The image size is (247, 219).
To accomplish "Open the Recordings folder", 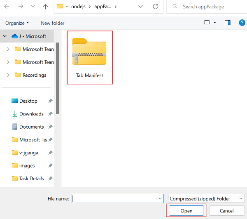I will tap(30, 75).
